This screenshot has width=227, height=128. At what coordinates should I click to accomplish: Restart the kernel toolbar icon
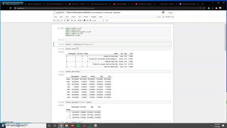tap(88, 21)
